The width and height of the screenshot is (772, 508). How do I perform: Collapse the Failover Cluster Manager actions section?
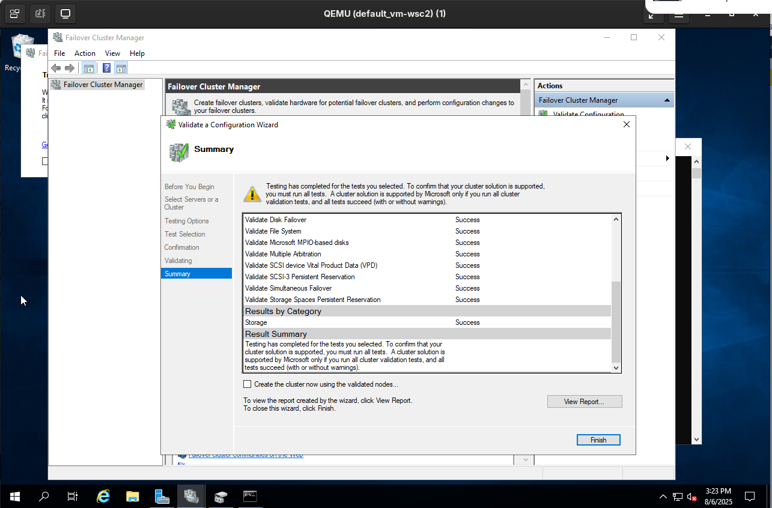(x=667, y=100)
